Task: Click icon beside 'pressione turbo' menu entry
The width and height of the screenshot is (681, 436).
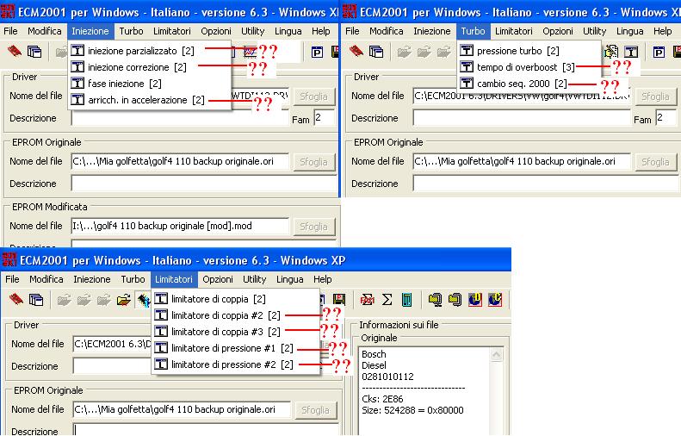Action: 467,51
